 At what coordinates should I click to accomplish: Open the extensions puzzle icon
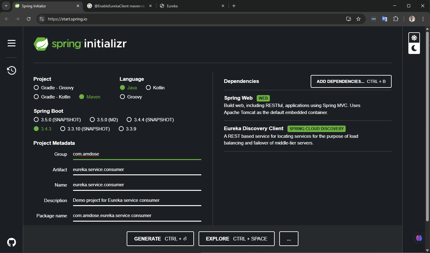[396, 19]
